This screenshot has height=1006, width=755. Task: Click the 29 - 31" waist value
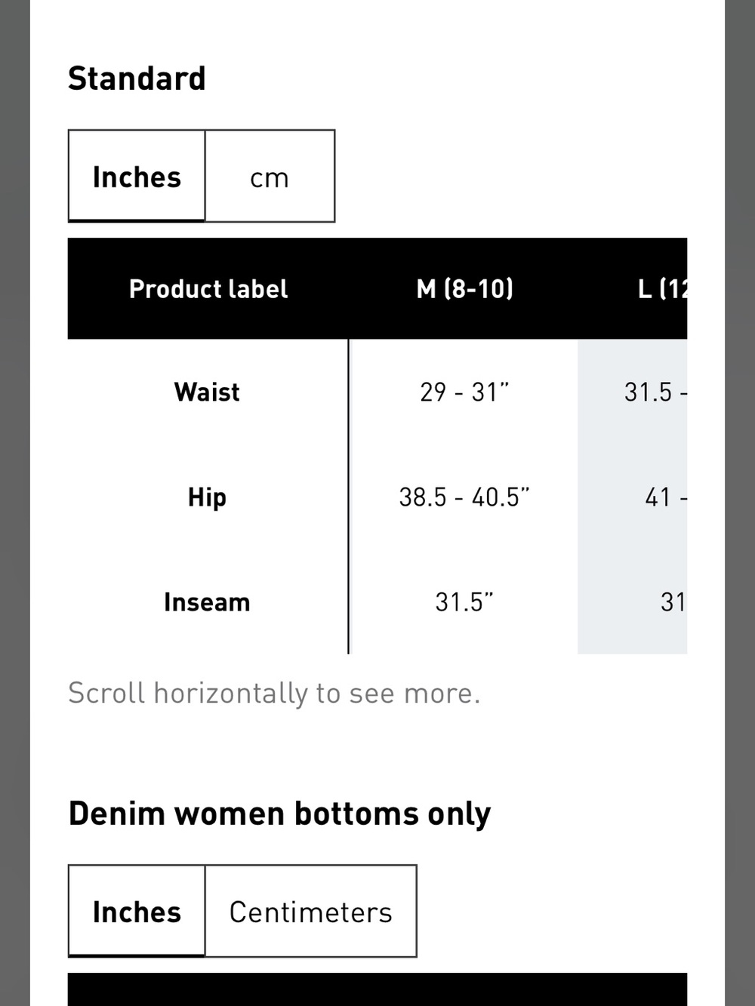click(x=464, y=392)
